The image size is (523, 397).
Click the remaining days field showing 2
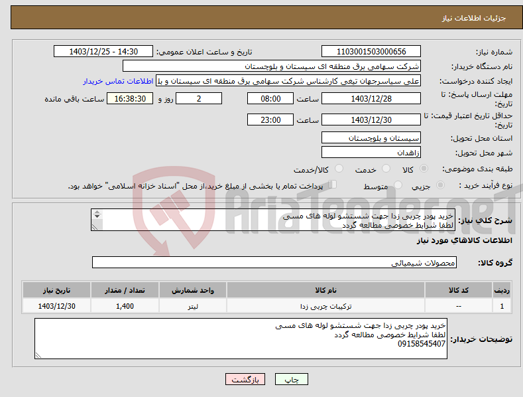point(199,98)
